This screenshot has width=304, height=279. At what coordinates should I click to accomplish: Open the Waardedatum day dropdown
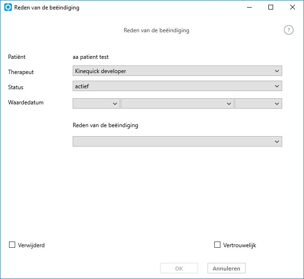click(x=96, y=103)
